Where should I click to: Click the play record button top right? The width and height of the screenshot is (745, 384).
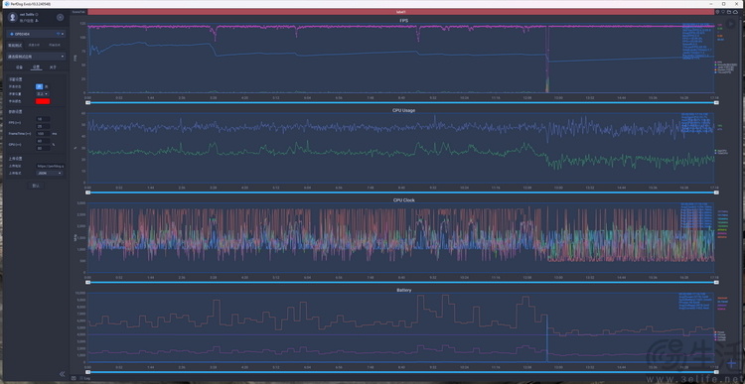pyautogui.click(x=732, y=24)
